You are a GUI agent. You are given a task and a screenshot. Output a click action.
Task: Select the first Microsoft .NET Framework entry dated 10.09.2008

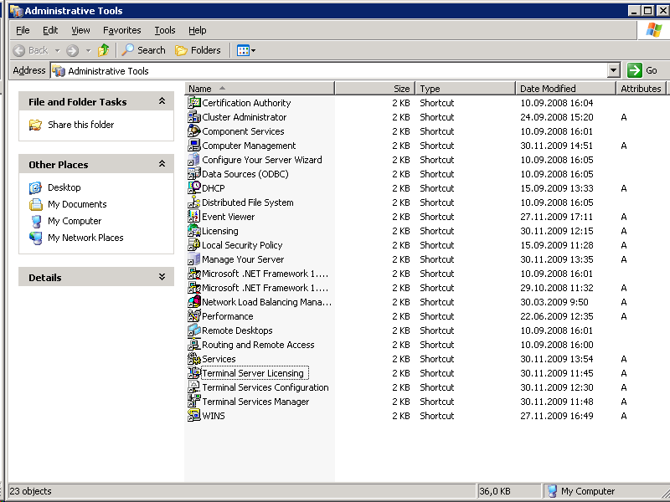[x=265, y=274]
